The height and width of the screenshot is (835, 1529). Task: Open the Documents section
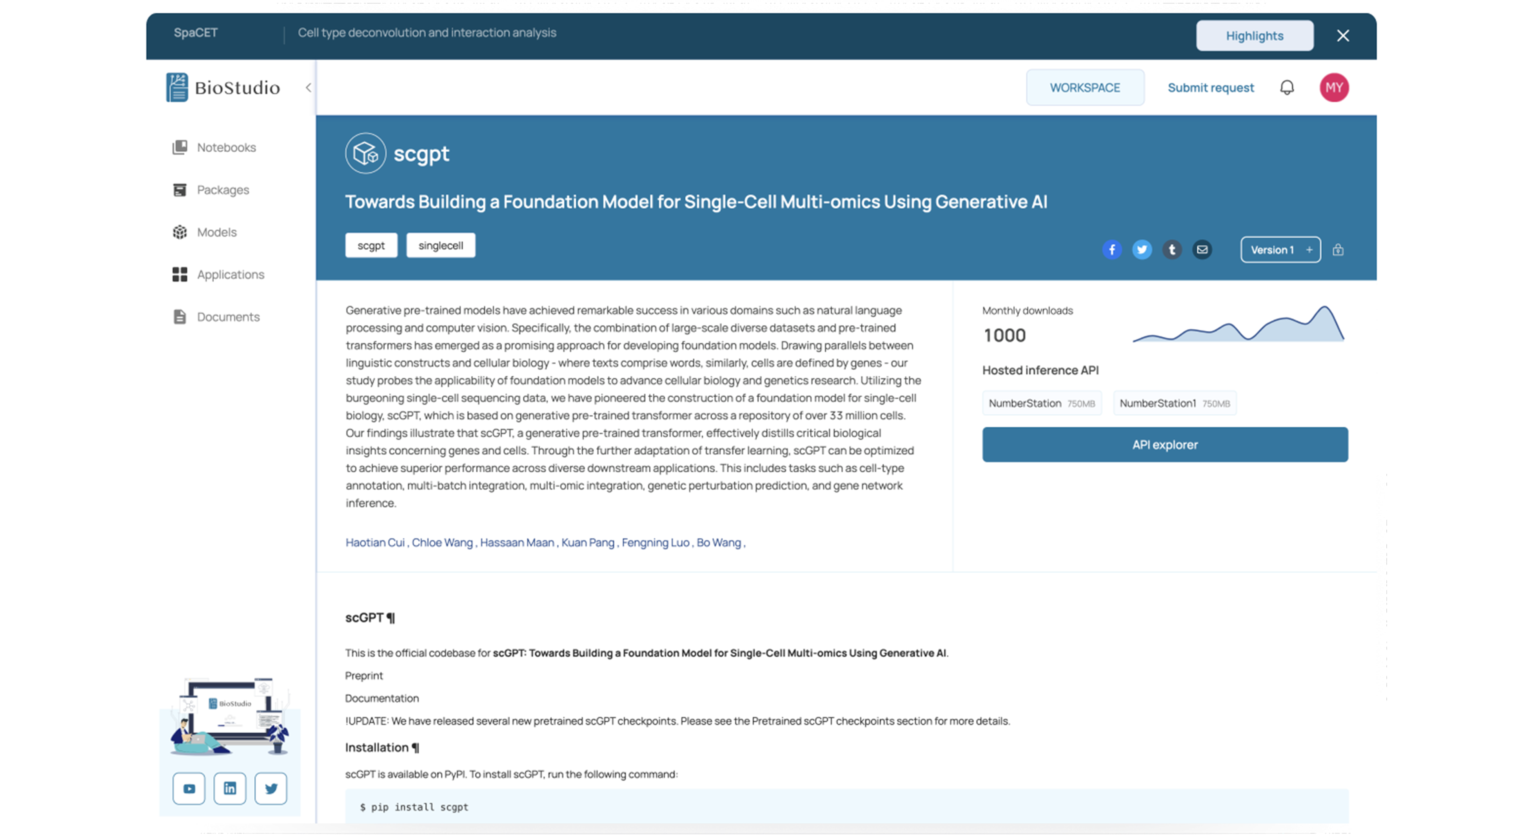pos(216,317)
